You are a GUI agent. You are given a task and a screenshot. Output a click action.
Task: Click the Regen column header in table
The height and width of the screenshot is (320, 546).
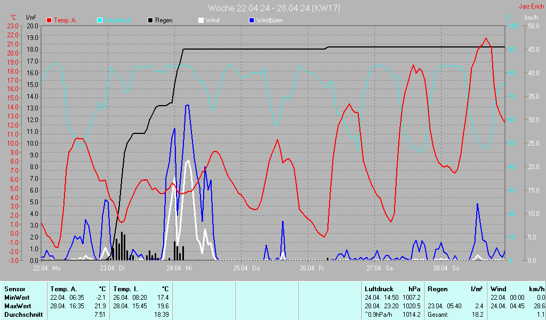tap(438, 289)
